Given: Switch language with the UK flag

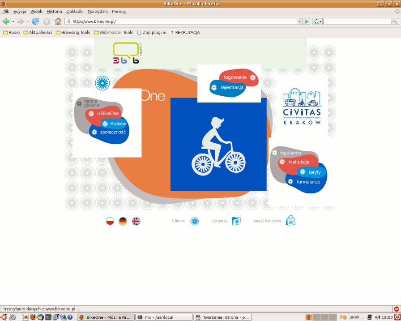Looking at the screenshot, I should click(x=136, y=221).
